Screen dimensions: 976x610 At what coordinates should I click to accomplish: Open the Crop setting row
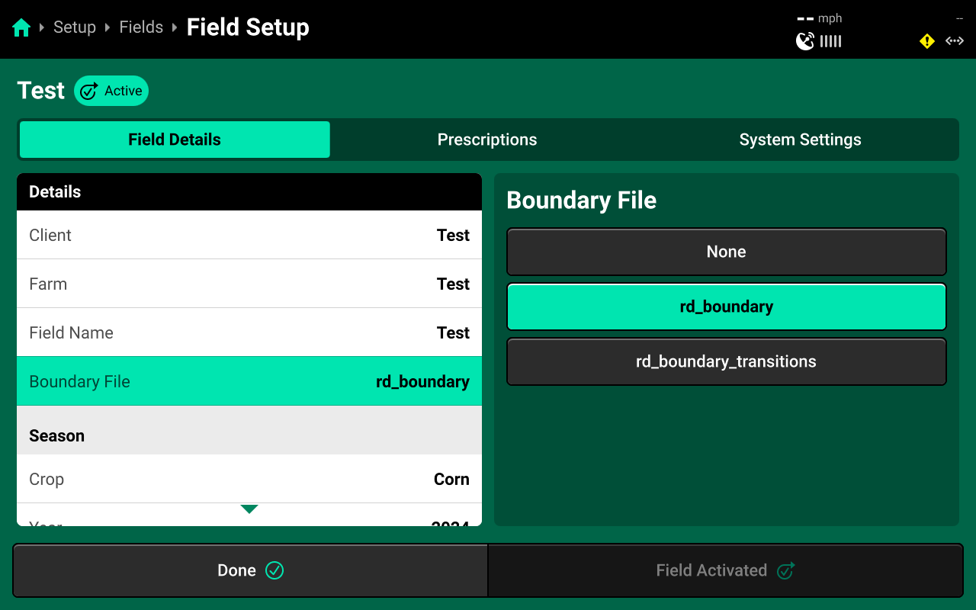pyautogui.click(x=249, y=479)
